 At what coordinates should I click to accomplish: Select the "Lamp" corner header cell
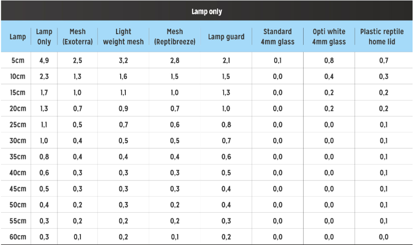(x=18, y=37)
